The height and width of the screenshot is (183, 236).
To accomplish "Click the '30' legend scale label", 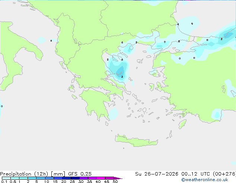I will [81, 182].
